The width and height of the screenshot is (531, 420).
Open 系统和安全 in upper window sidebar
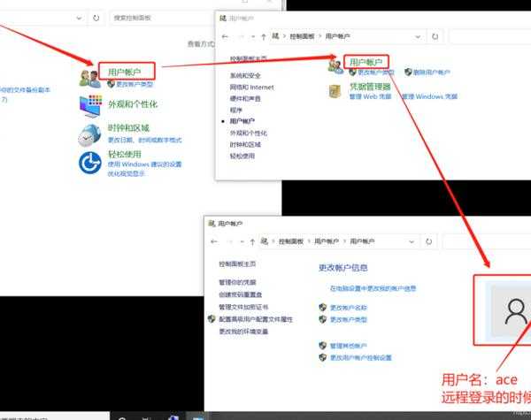tap(245, 75)
